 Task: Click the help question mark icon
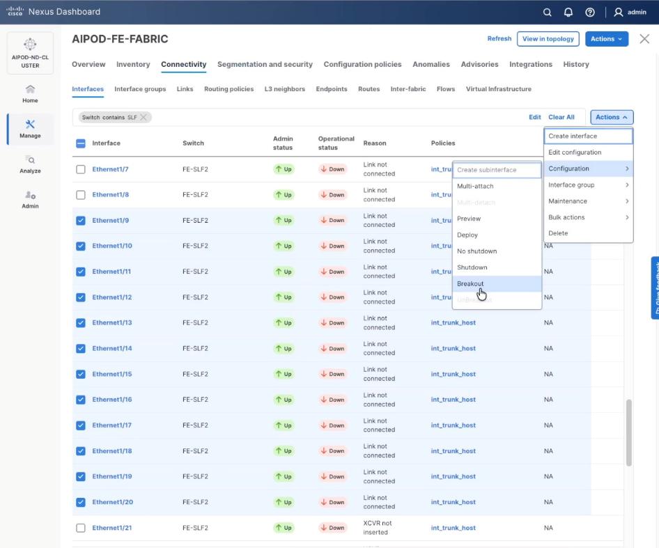[x=590, y=12]
